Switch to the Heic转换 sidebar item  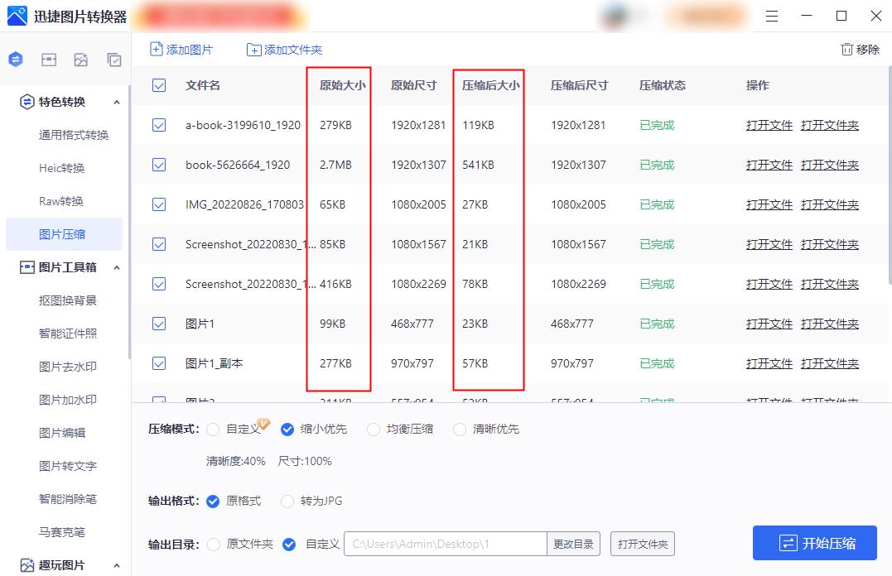pyautogui.click(x=62, y=167)
